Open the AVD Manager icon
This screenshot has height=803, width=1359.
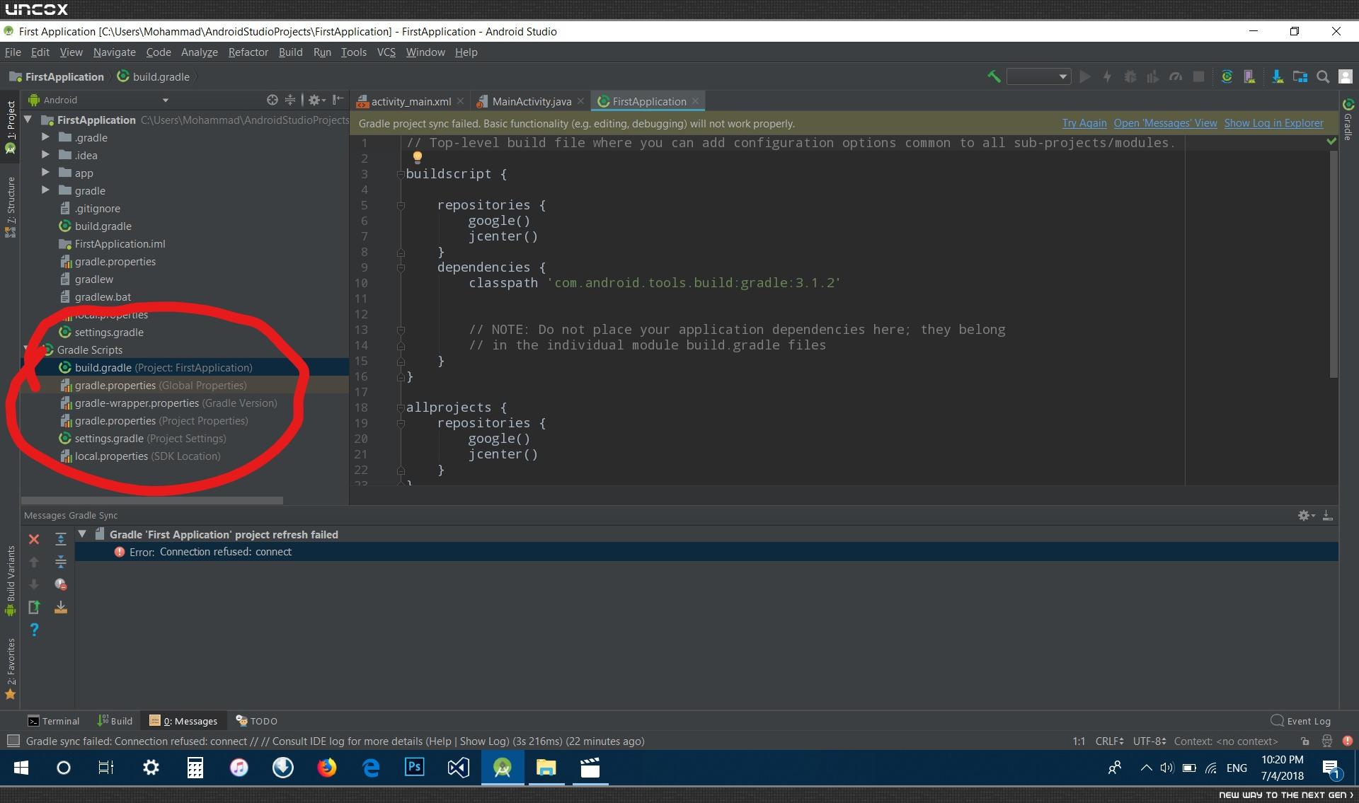tap(1249, 76)
